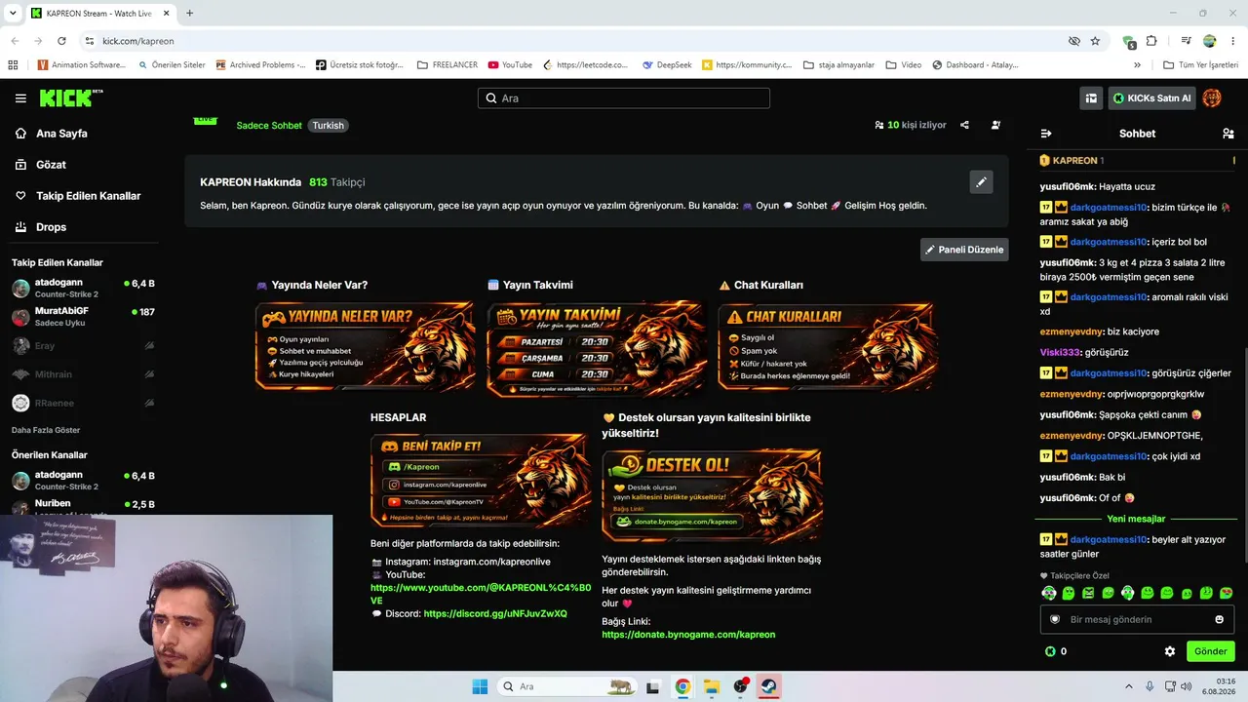The height and width of the screenshot is (702, 1248).
Task: Open the Chrome tab search dropdown
Action: click(x=13, y=13)
